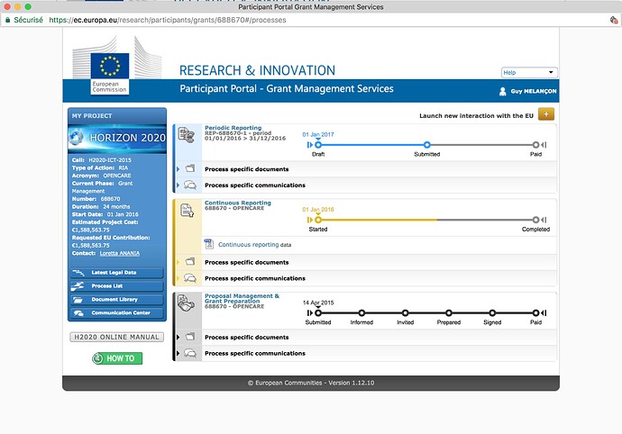
Task: Open Document Library menu item
Action: click(x=116, y=299)
